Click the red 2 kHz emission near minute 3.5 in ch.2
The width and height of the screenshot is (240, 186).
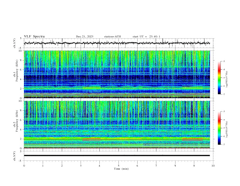(x=92, y=139)
